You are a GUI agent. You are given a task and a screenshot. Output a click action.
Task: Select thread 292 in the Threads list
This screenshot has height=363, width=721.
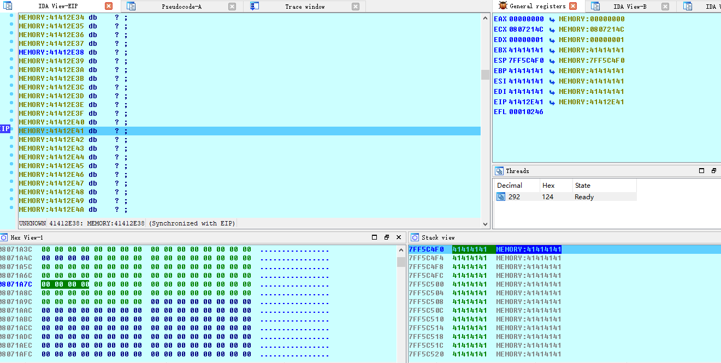pos(565,197)
